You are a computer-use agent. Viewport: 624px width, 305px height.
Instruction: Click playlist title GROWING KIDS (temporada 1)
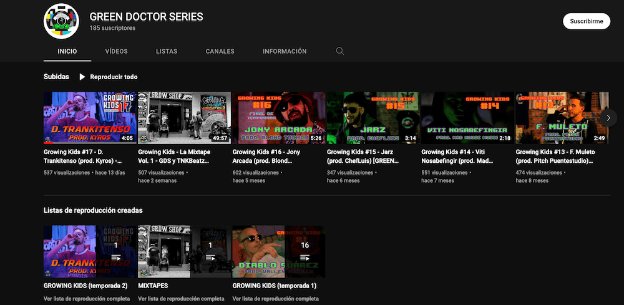click(x=274, y=286)
